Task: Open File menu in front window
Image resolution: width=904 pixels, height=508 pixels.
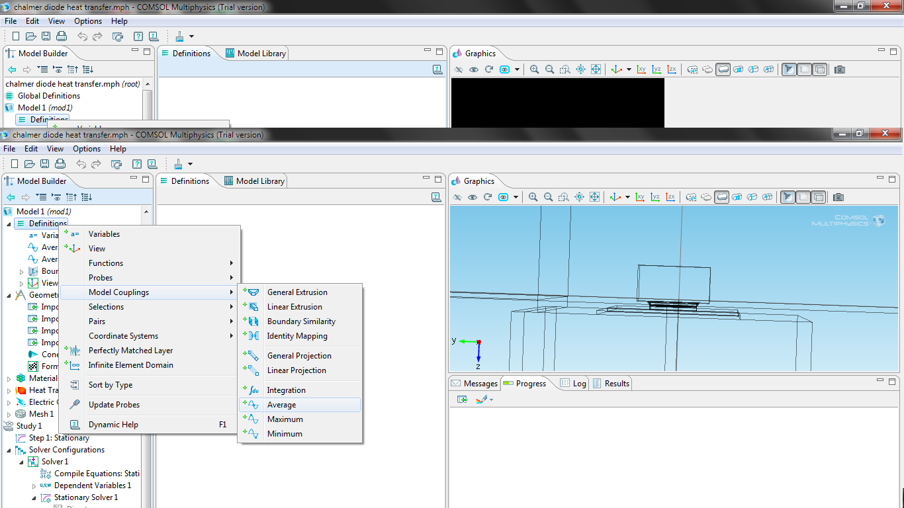Action: (x=9, y=149)
